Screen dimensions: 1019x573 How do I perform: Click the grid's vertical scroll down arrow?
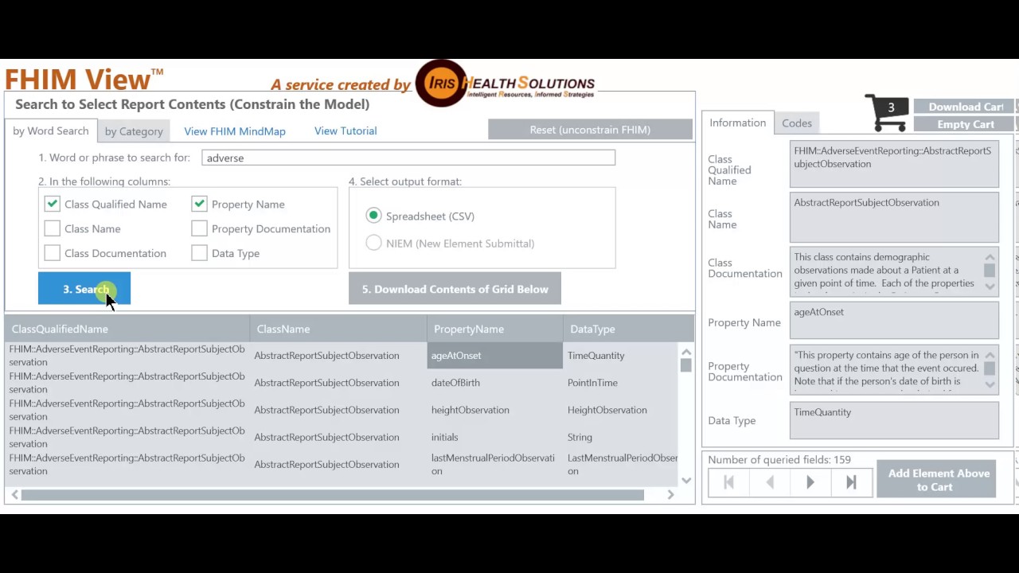(686, 481)
